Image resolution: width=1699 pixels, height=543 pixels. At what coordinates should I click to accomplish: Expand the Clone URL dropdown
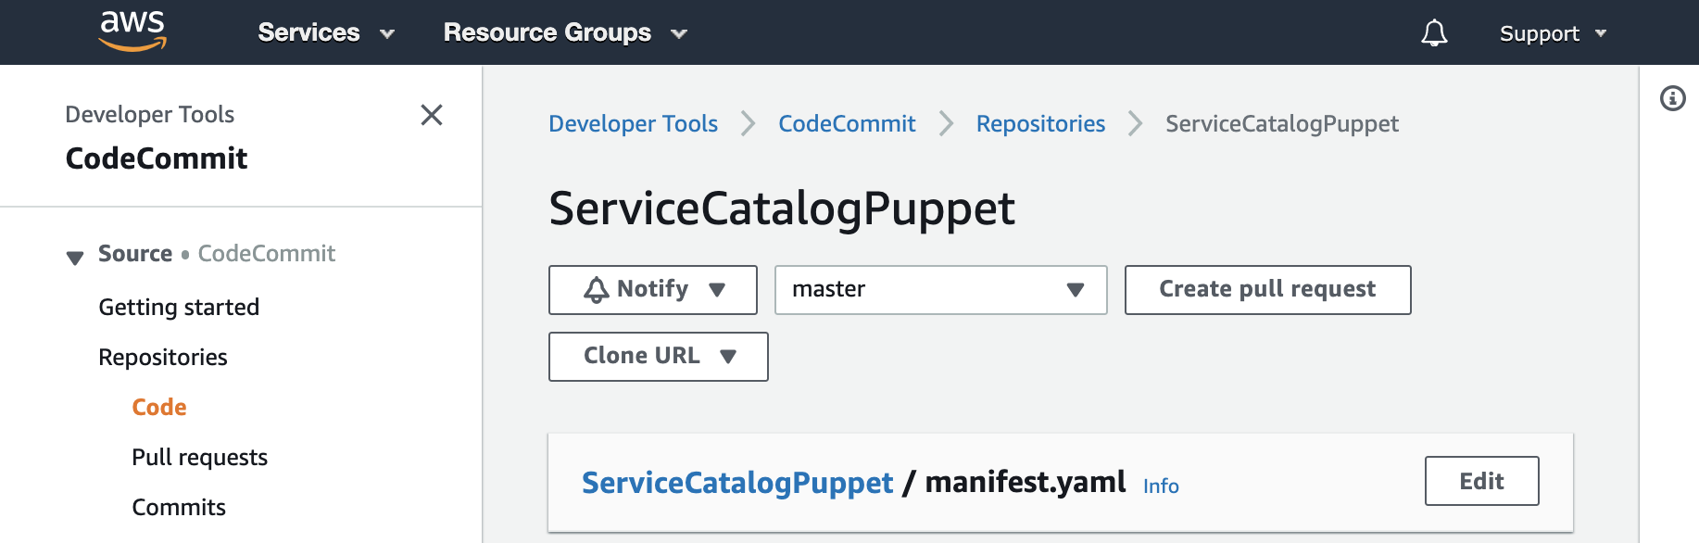pos(659,357)
